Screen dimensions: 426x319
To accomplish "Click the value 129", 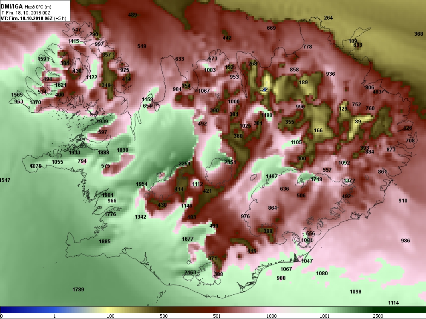I will pos(343,108).
